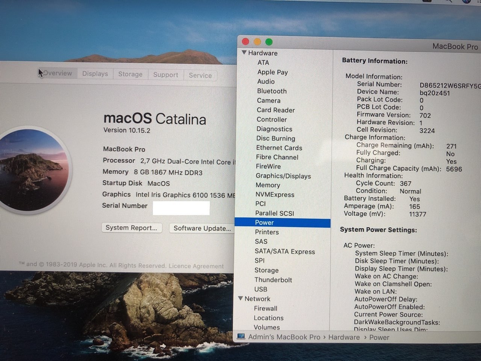Click the Version 10.15.2 text
Image resolution: width=481 pixels, height=361 pixels.
click(127, 130)
